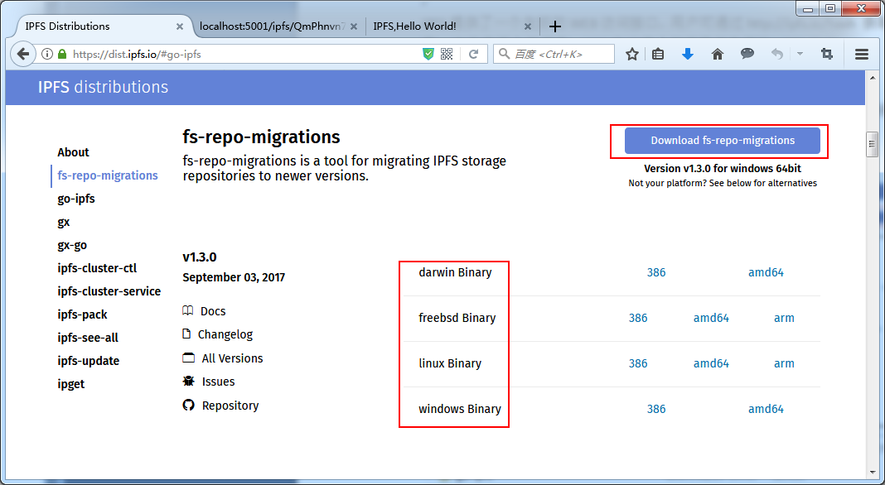Follow amd64 link for linux Binary
This screenshot has width=885, height=485.
(x=711, y=363)
